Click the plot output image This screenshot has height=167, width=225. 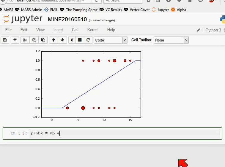(x=87, y=86)
